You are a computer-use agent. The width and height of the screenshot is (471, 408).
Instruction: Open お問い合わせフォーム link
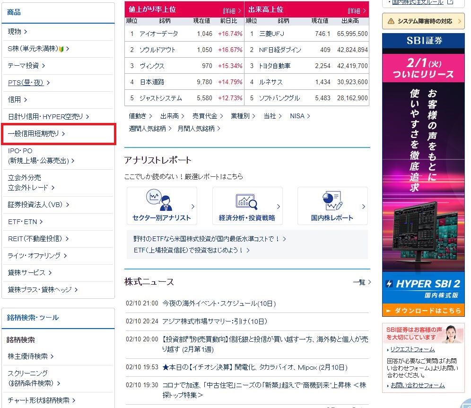418,385
